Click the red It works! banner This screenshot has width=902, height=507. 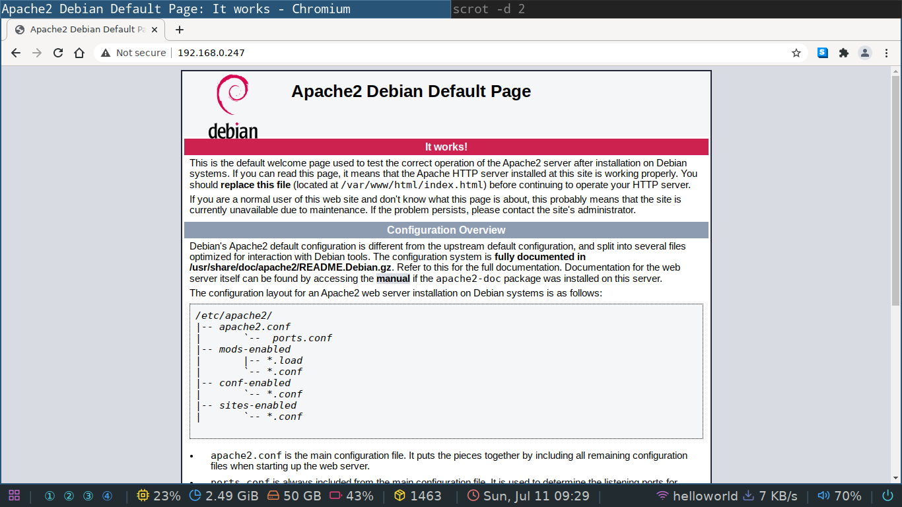446,147
